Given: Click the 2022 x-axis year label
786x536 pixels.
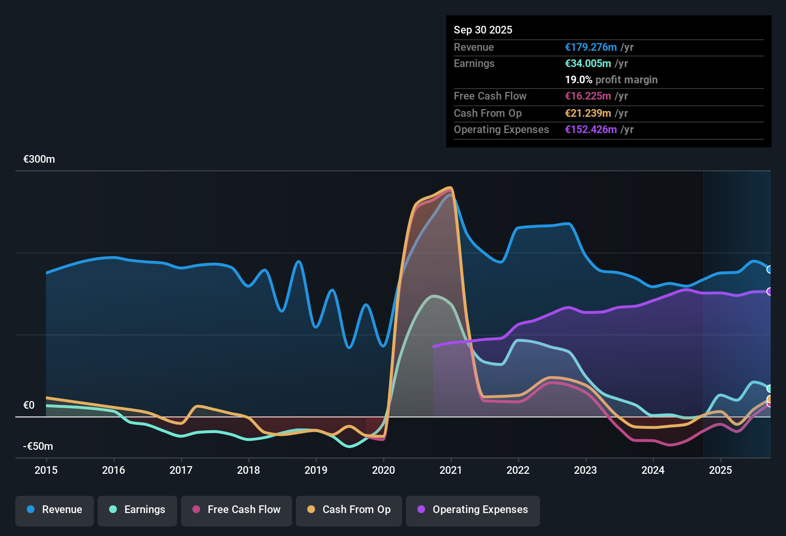Looking at the screenshot, I should point(518,470).
